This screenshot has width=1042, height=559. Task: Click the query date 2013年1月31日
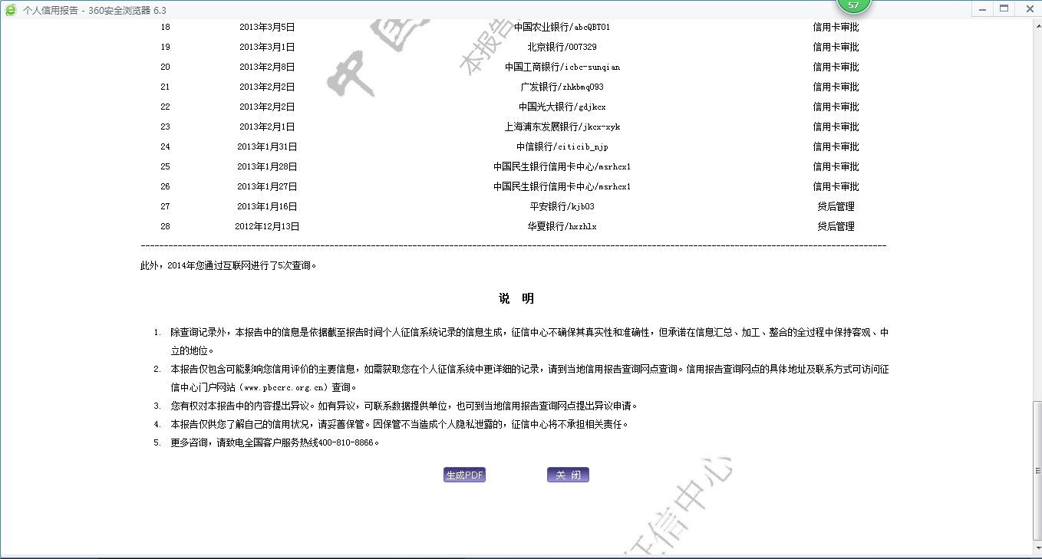pyautogui.click(x=267, y=146)
